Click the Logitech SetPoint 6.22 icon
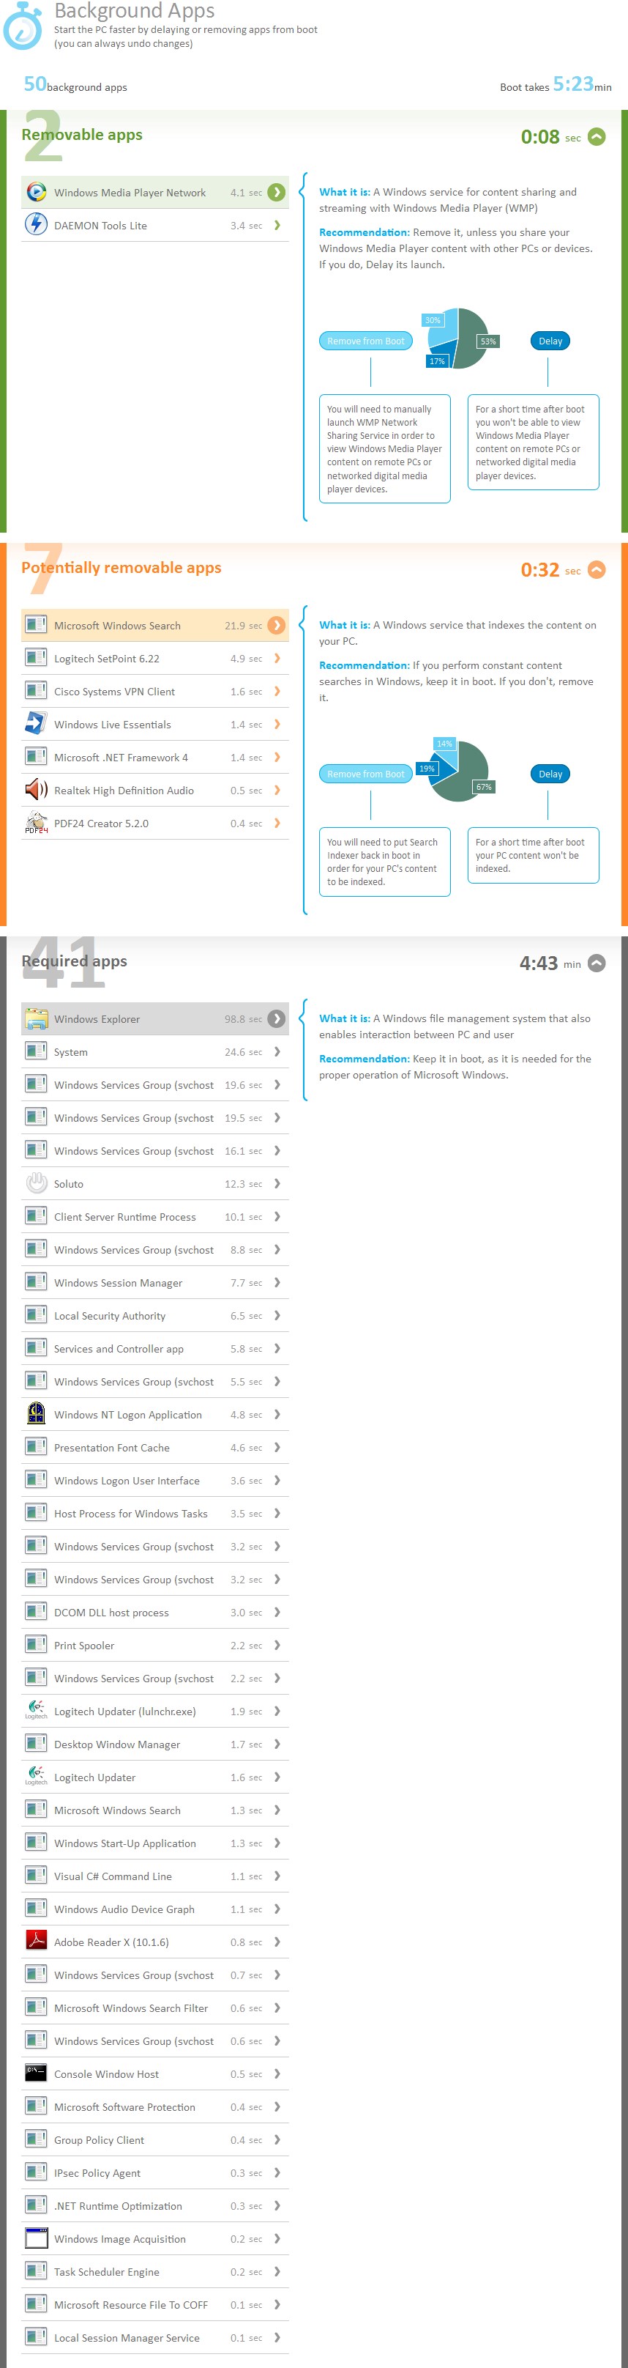The width and height of the screenshot is (628, 2368). 36,657
